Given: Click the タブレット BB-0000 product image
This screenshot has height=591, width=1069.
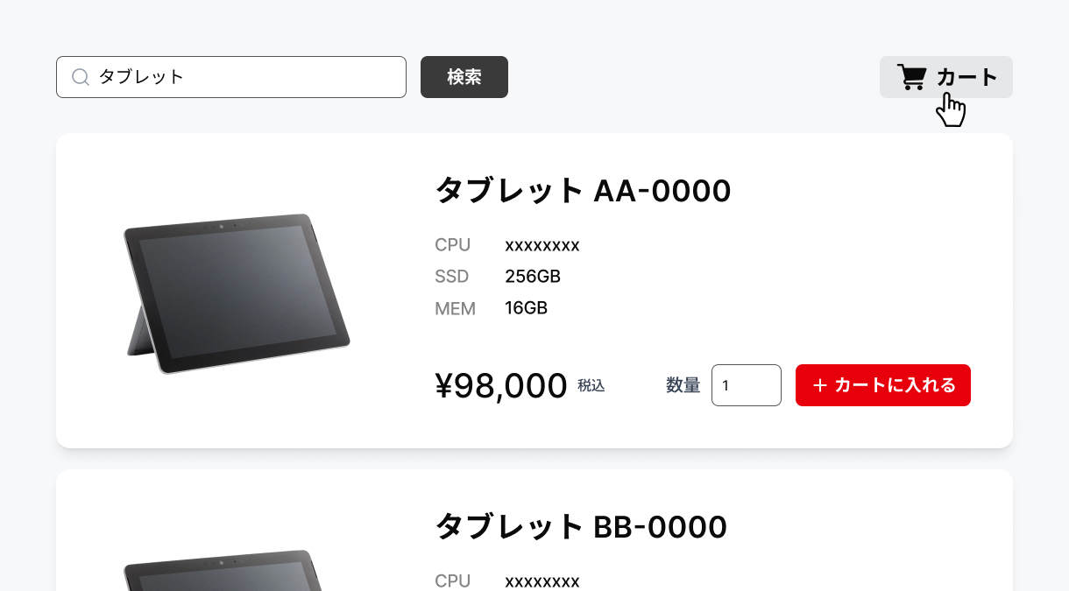Looking at the screenshot, I should click(x=228, y=571).
